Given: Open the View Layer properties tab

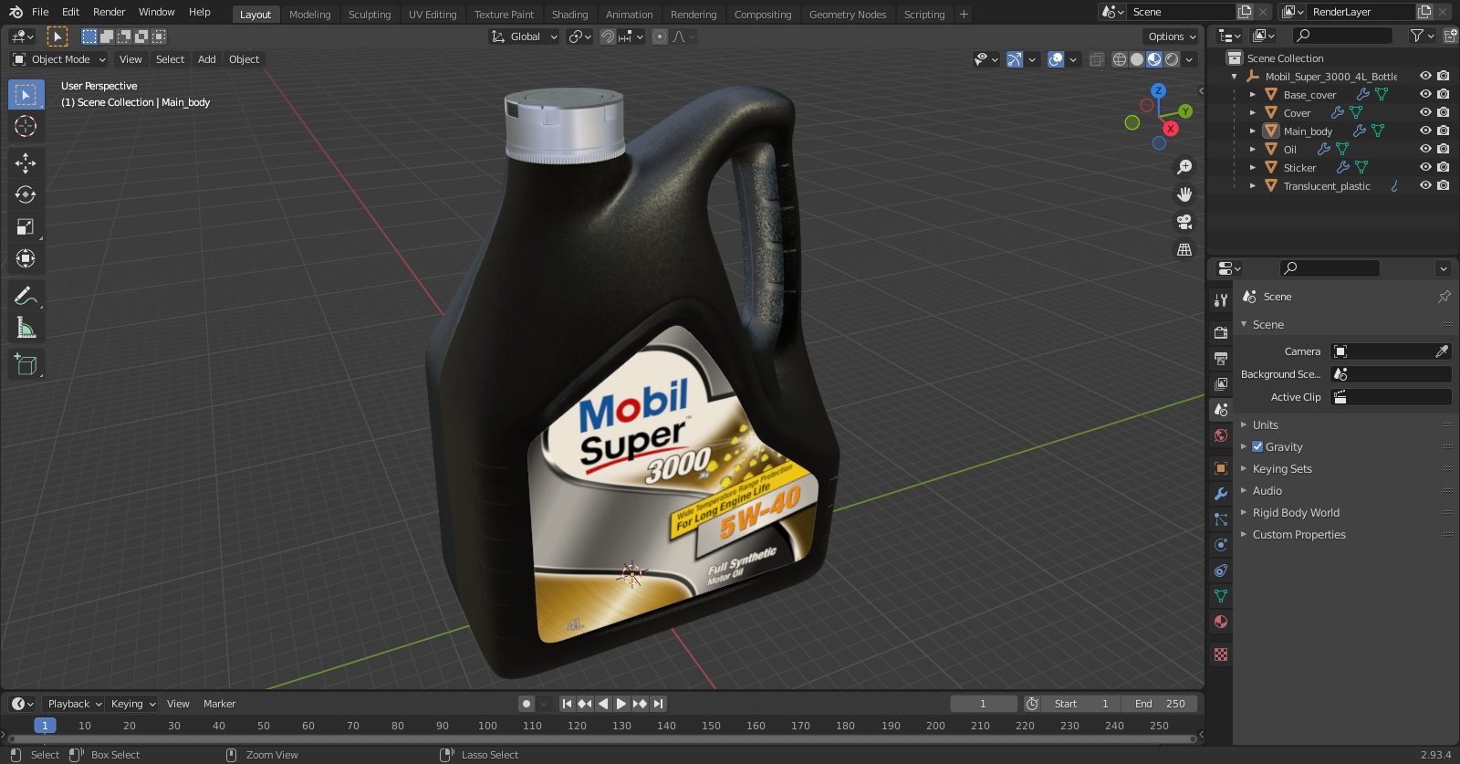Looking at the screenshot, I should (1221, 384).
